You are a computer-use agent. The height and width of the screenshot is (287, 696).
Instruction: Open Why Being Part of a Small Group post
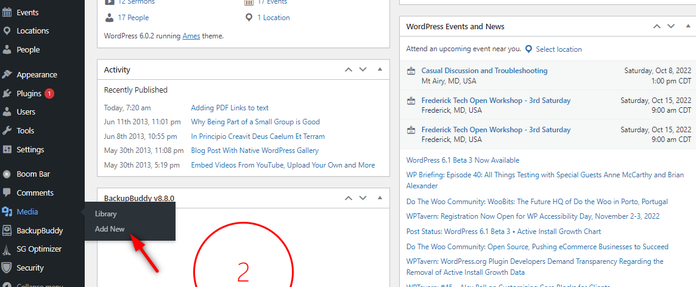pos(255,122)
